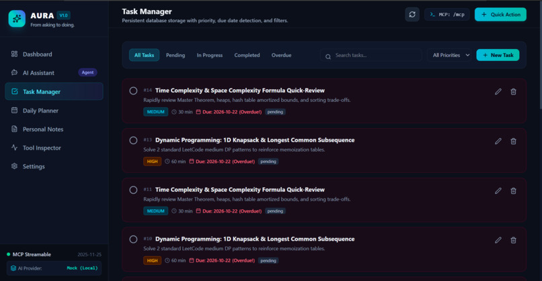Screen dimensions: 542x281
Task: Delete task #14 with the trash icon
Action: (x=513, y=91)
